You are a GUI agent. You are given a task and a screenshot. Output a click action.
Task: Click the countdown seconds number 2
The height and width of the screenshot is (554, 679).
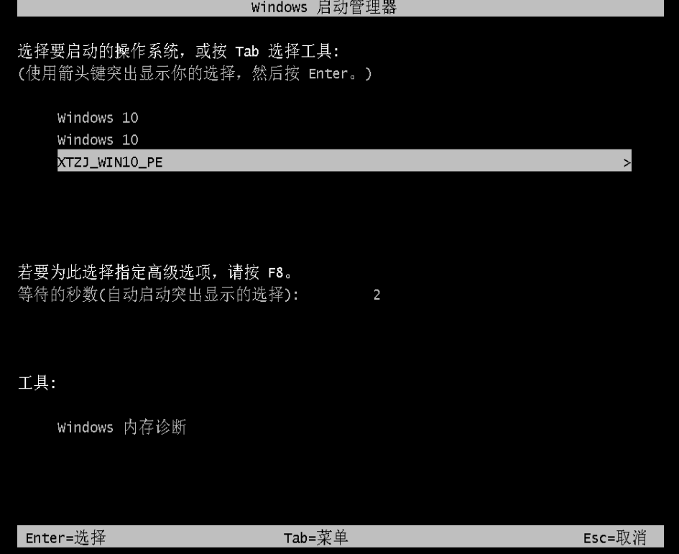(x=377, y=295)
